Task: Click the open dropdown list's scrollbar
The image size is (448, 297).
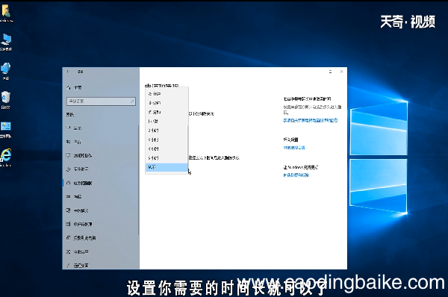Action: point(187,147)
